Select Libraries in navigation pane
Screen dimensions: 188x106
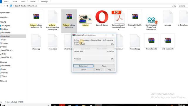pos(4,62)
